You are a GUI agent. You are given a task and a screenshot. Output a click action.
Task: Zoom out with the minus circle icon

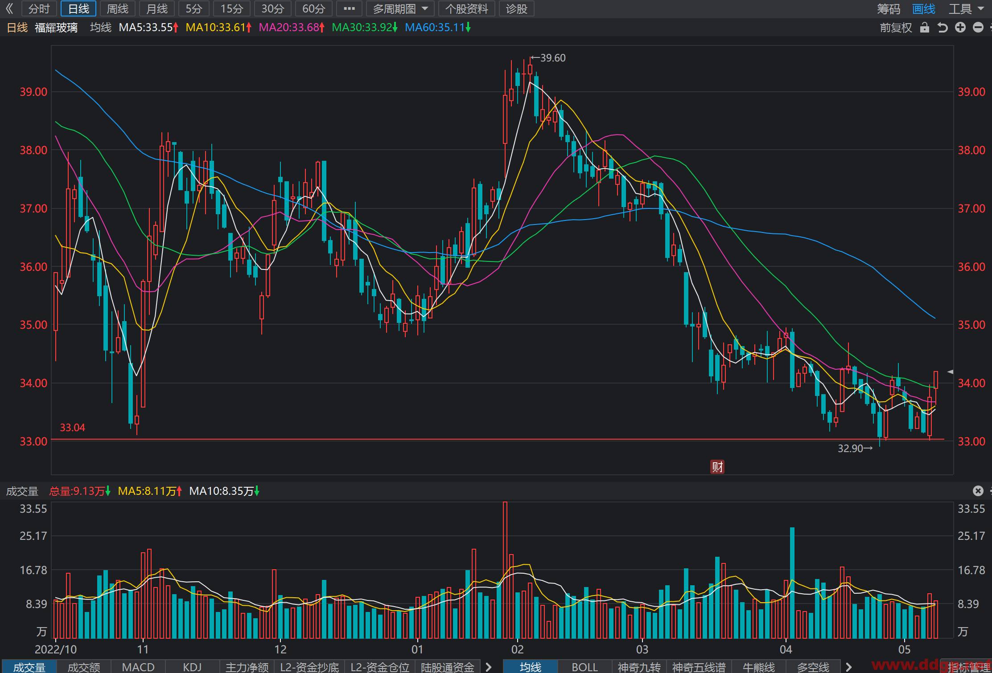click(978, 28)
